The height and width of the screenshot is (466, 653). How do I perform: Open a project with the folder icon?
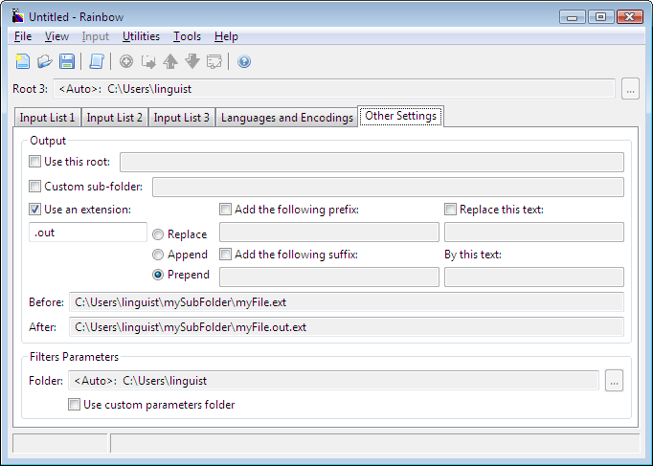click(45, 61)
